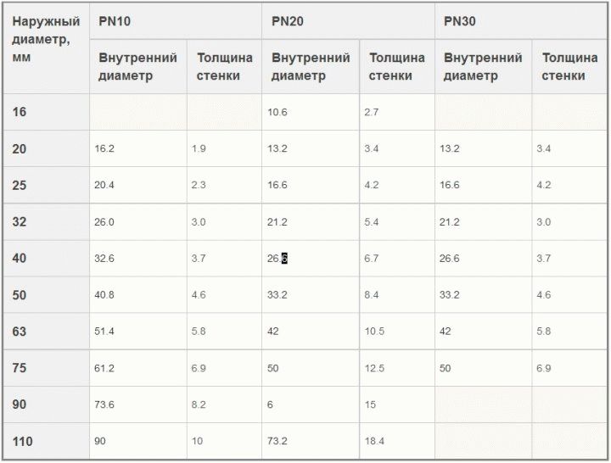Image resolution: width=611 pixels, height=463 pixels.
Task: Click row header for outer diameter 63
Action: [20, 332]
